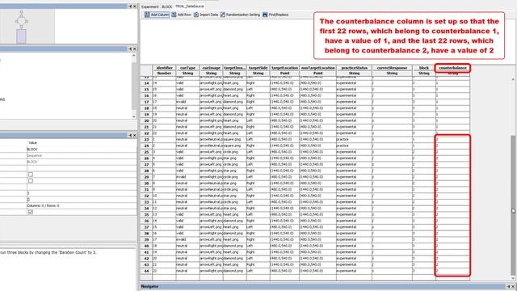The width and height of the screenshot is (517, 291).
Task: Click the targetImage cell in row 16
Action: [234, 95]
